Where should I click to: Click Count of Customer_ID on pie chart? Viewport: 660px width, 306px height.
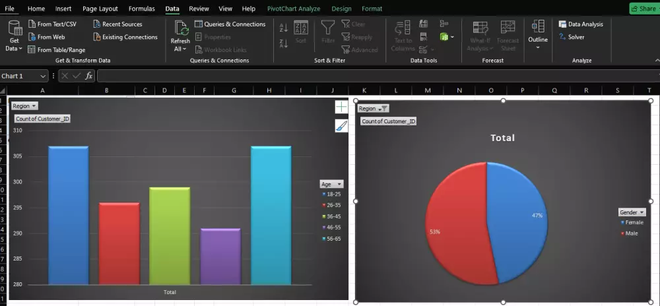pyautogui.click(x=389, y=121)
